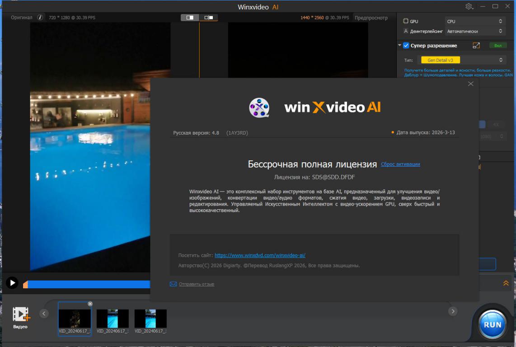Collapse the Супер разрешение section triangle
This screenshot has height=347, width=516.
[x=400, y=46]
